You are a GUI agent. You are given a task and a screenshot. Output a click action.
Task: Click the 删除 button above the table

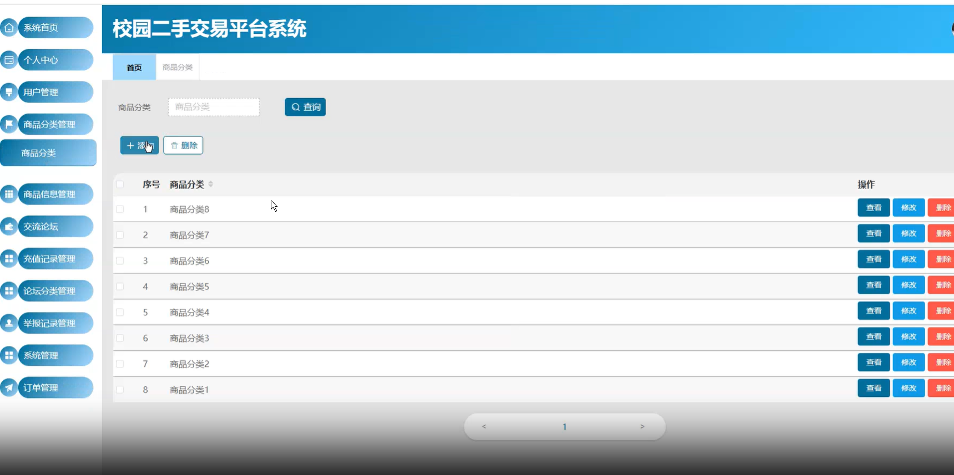coord(183,145)
